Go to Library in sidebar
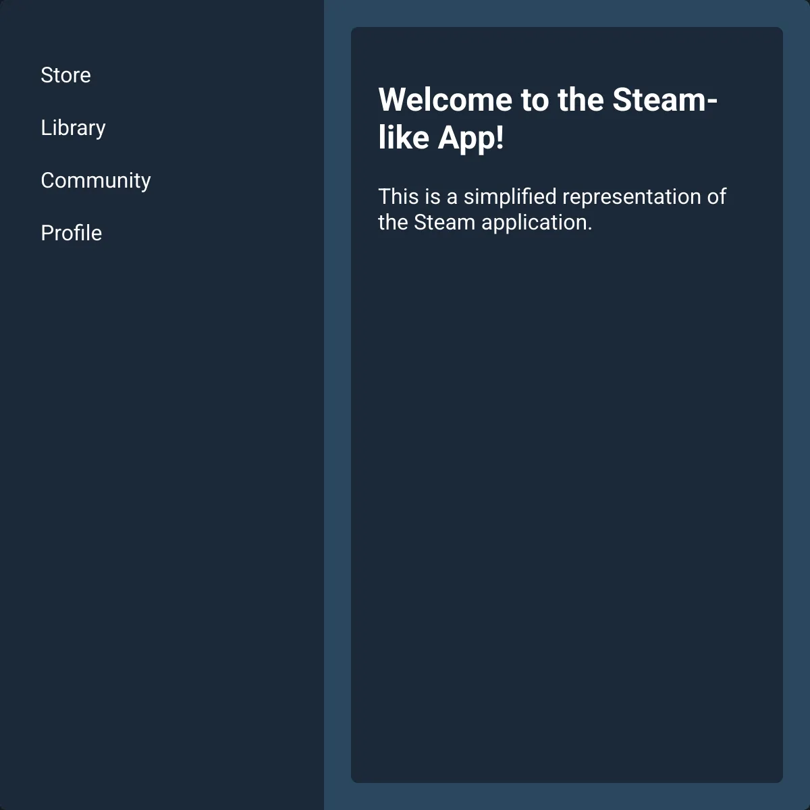The image size is (810, 810). point(73,128)
